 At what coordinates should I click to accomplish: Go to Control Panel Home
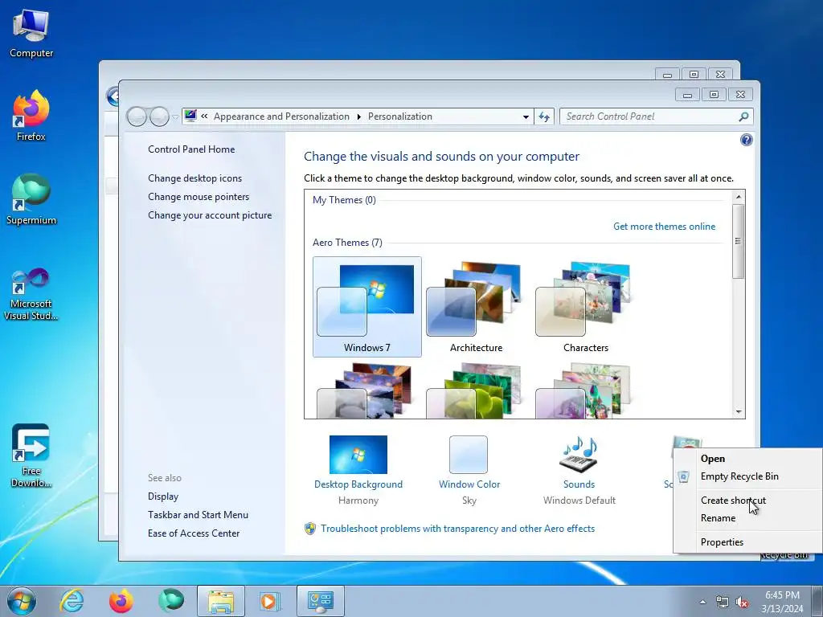(x=191, y=149)
